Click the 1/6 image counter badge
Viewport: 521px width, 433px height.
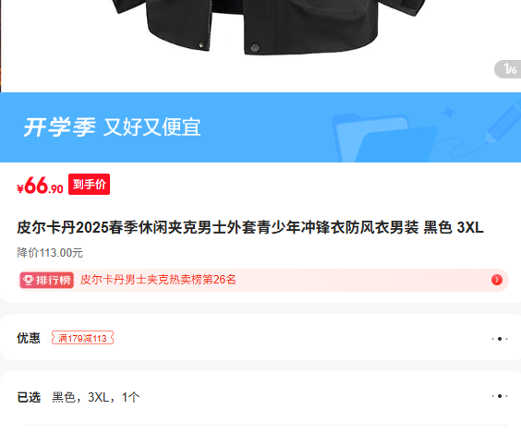pyautogui.click(x=508, y=69)
